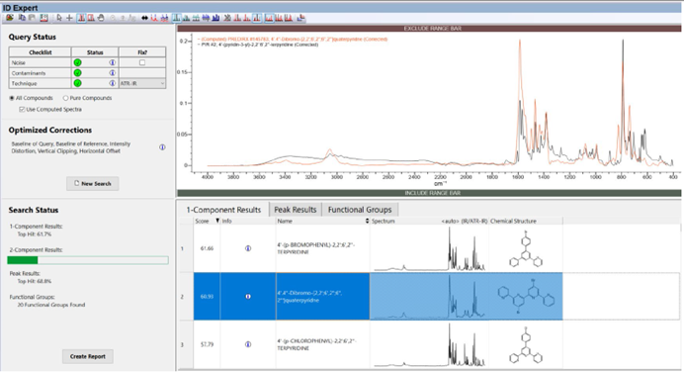Click the Info column header

tap(226, 221)
